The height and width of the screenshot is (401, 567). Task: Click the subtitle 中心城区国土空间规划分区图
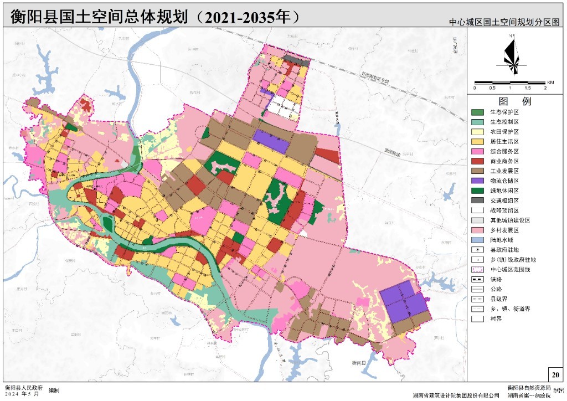coord(504,22)
